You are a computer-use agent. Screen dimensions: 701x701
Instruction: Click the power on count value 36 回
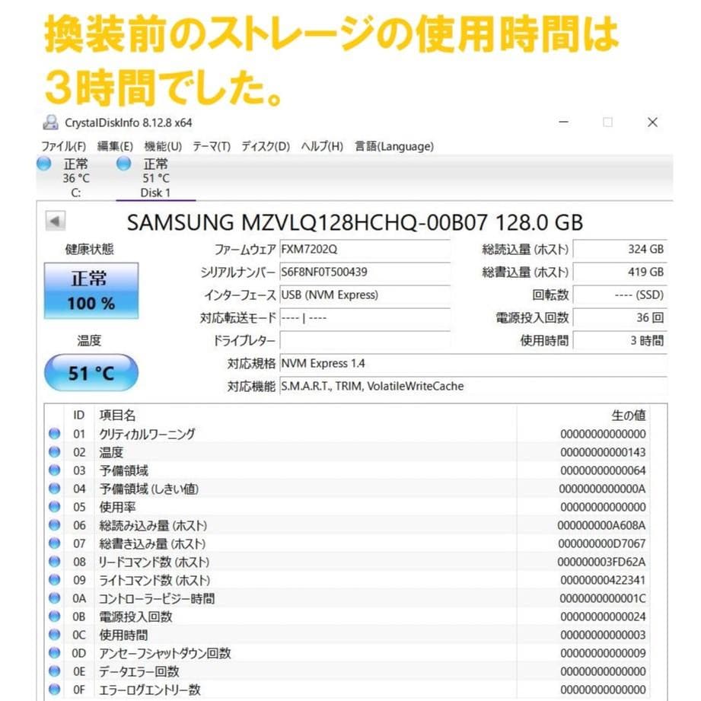coord(620,318)
